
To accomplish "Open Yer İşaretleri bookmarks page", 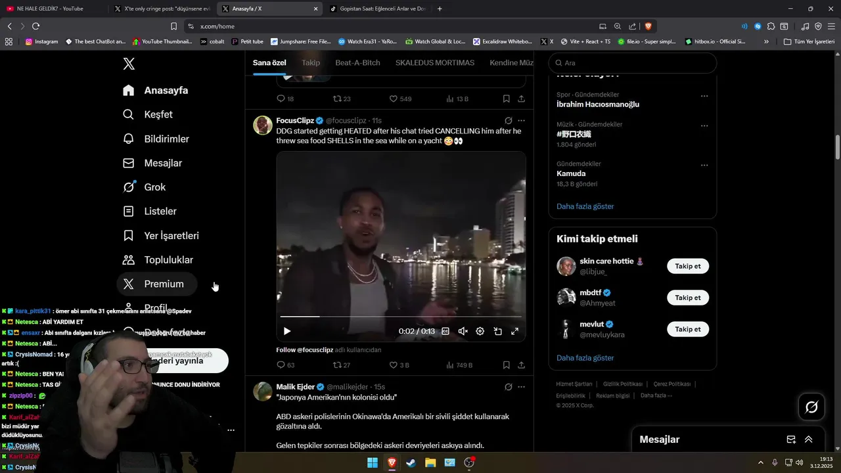I will (162, 235).
